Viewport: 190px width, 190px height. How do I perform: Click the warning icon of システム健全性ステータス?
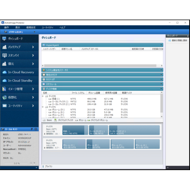coord(44,70)
